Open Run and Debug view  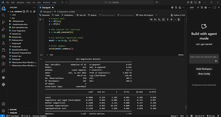pyautogui.click(x=3, y=29)
